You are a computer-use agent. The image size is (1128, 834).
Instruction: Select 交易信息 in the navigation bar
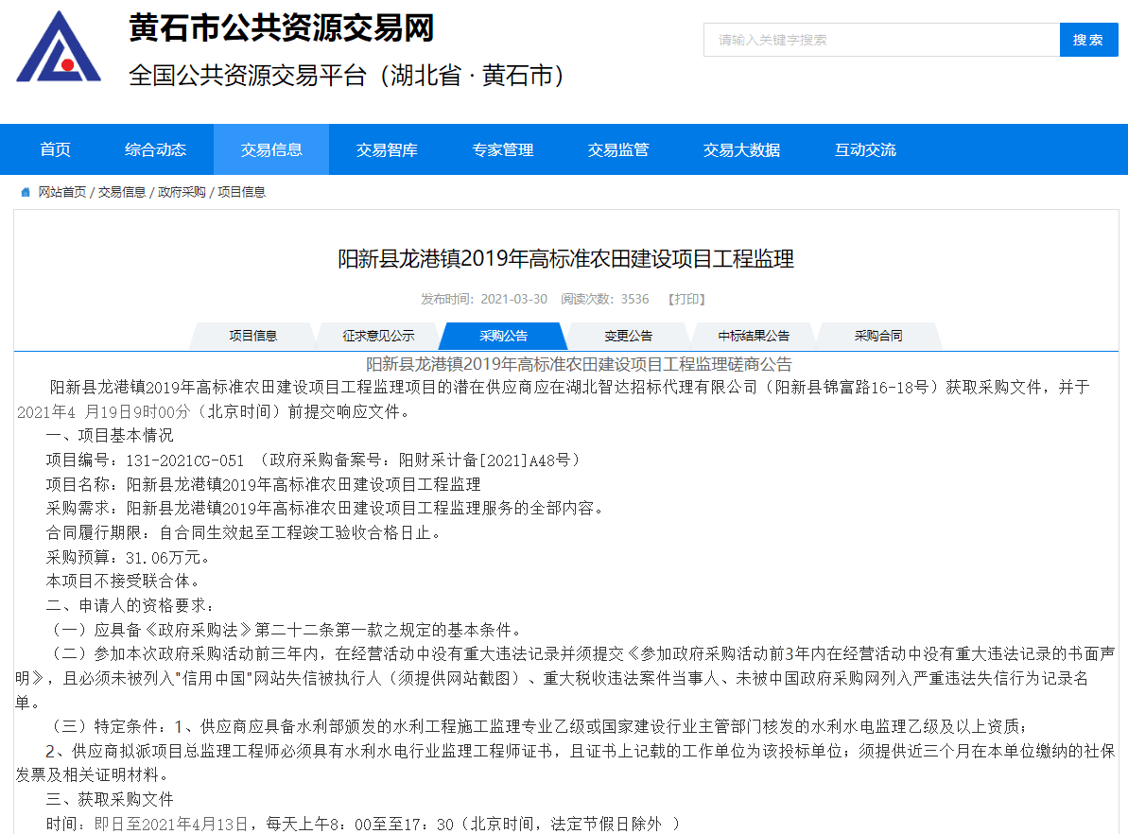[x=271, y=149]
